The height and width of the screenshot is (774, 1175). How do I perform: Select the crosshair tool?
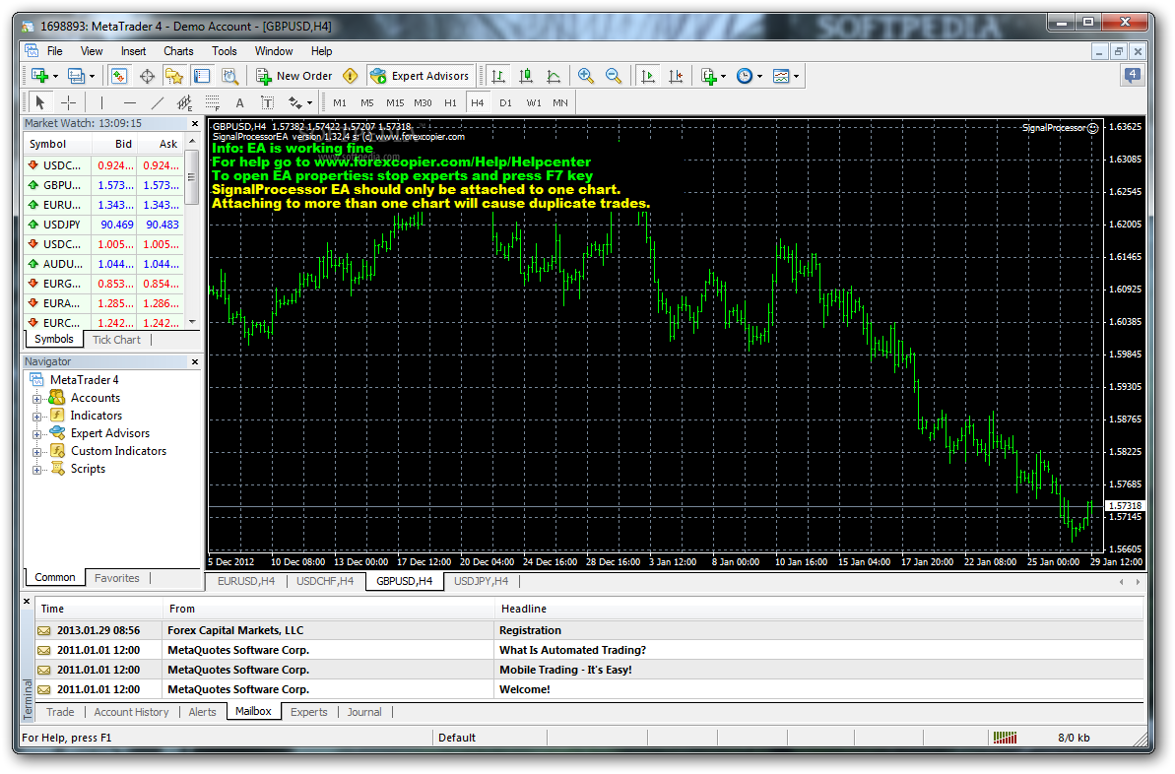(68, 102)
